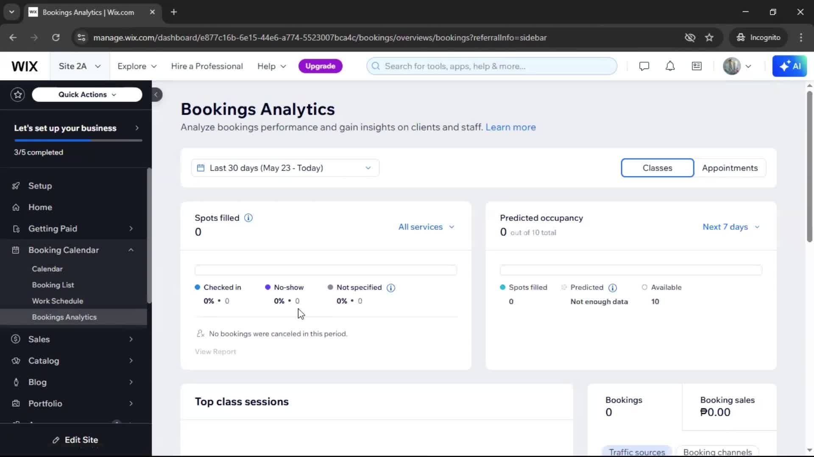This screenshot has height=457, width=814.
Task: Click the profile avatar picture
Action: 732,66
